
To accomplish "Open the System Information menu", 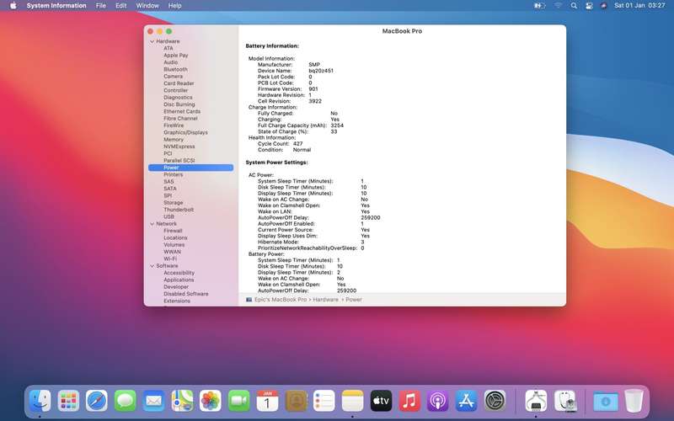I will (x=56, y=6).
